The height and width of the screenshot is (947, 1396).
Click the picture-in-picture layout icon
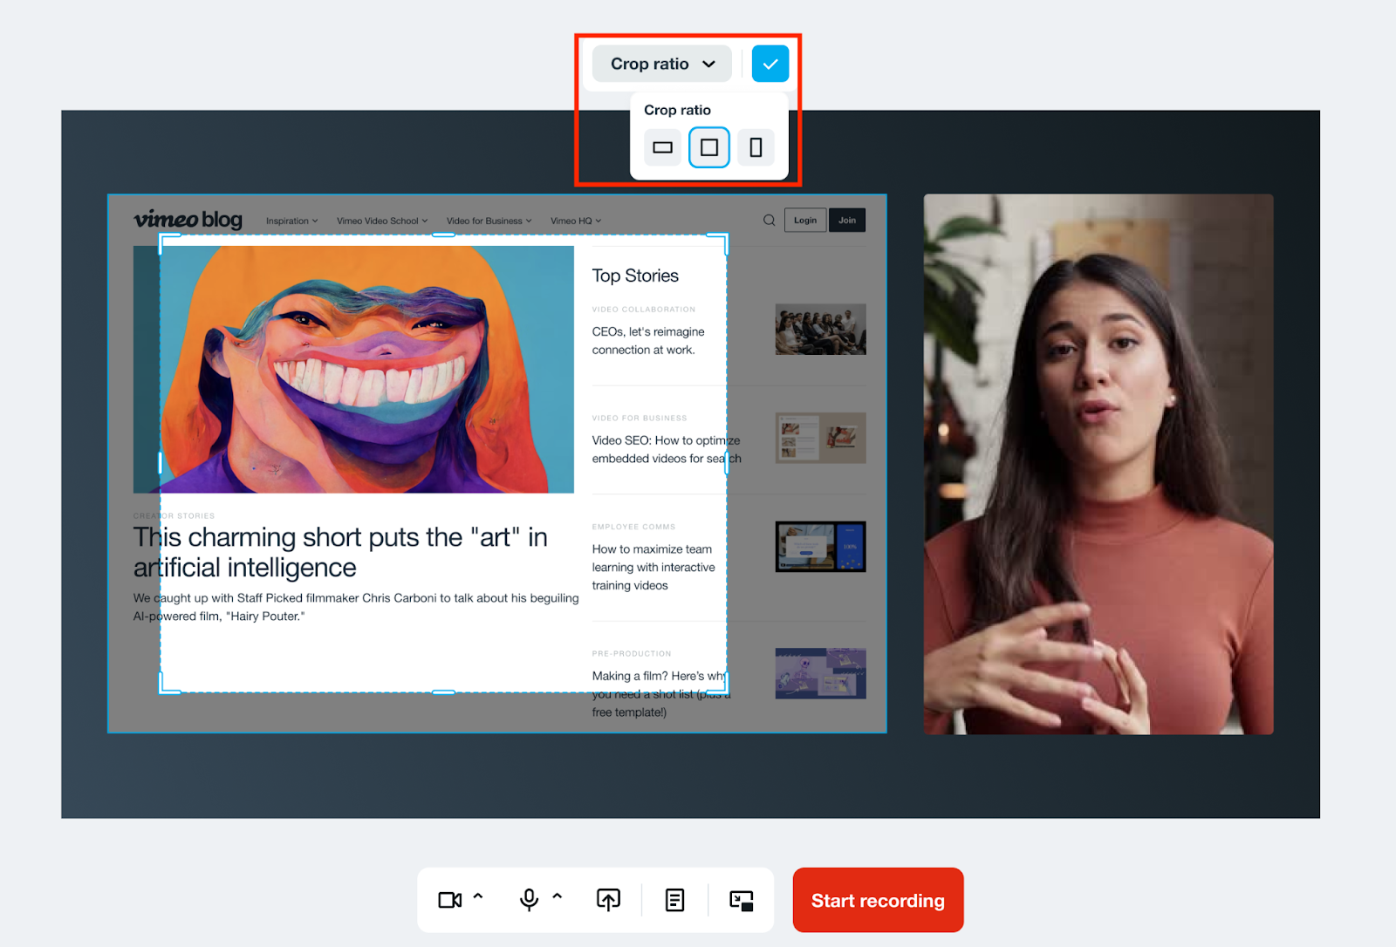pos(741,901)
